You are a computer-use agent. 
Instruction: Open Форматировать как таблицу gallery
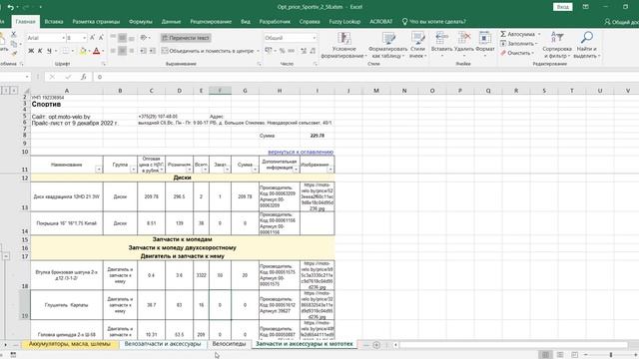(388, 45)
